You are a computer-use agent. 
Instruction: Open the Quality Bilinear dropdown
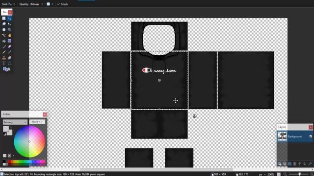click(36, 4)
